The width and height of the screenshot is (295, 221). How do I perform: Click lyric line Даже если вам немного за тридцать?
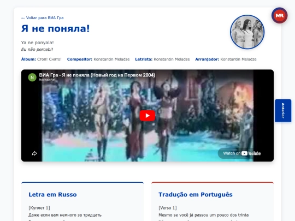(65, 215)
